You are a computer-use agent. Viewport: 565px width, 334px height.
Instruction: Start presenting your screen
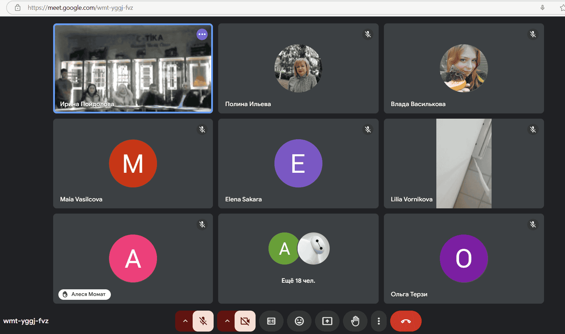click(327, 321)
